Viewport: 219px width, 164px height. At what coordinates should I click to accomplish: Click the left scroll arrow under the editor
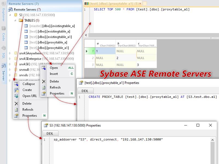pos(86,35)
